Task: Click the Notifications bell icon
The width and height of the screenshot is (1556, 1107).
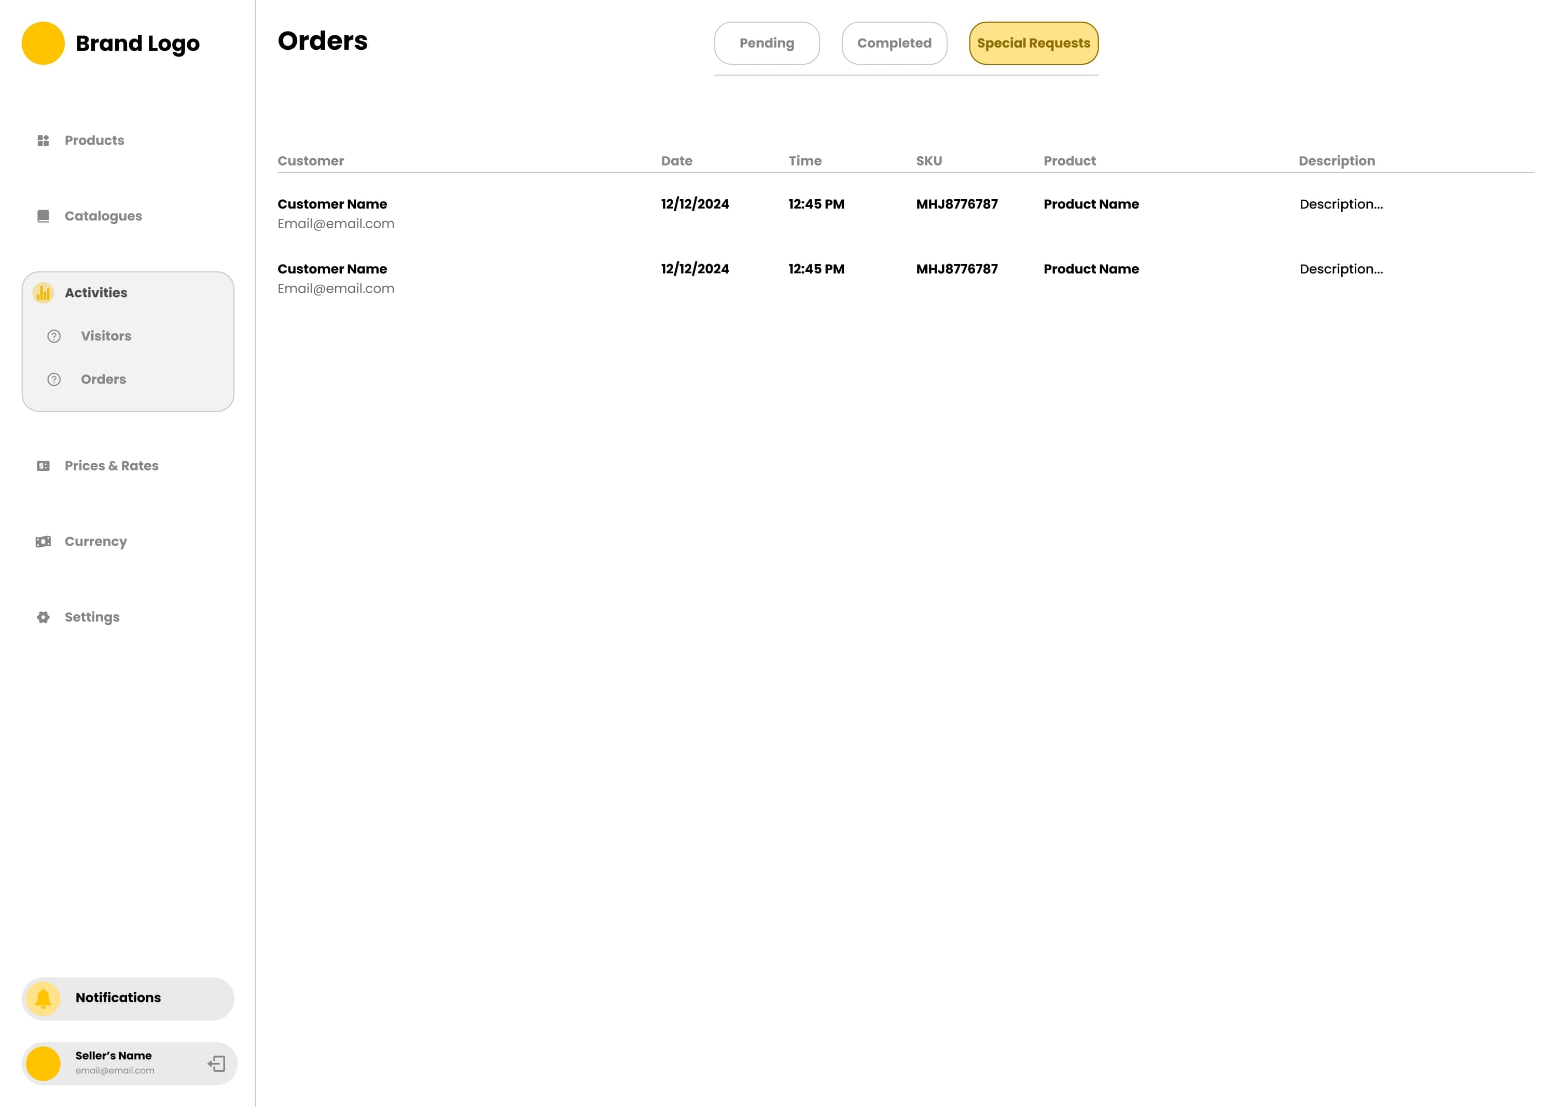Action: click(x=43, y=998)
